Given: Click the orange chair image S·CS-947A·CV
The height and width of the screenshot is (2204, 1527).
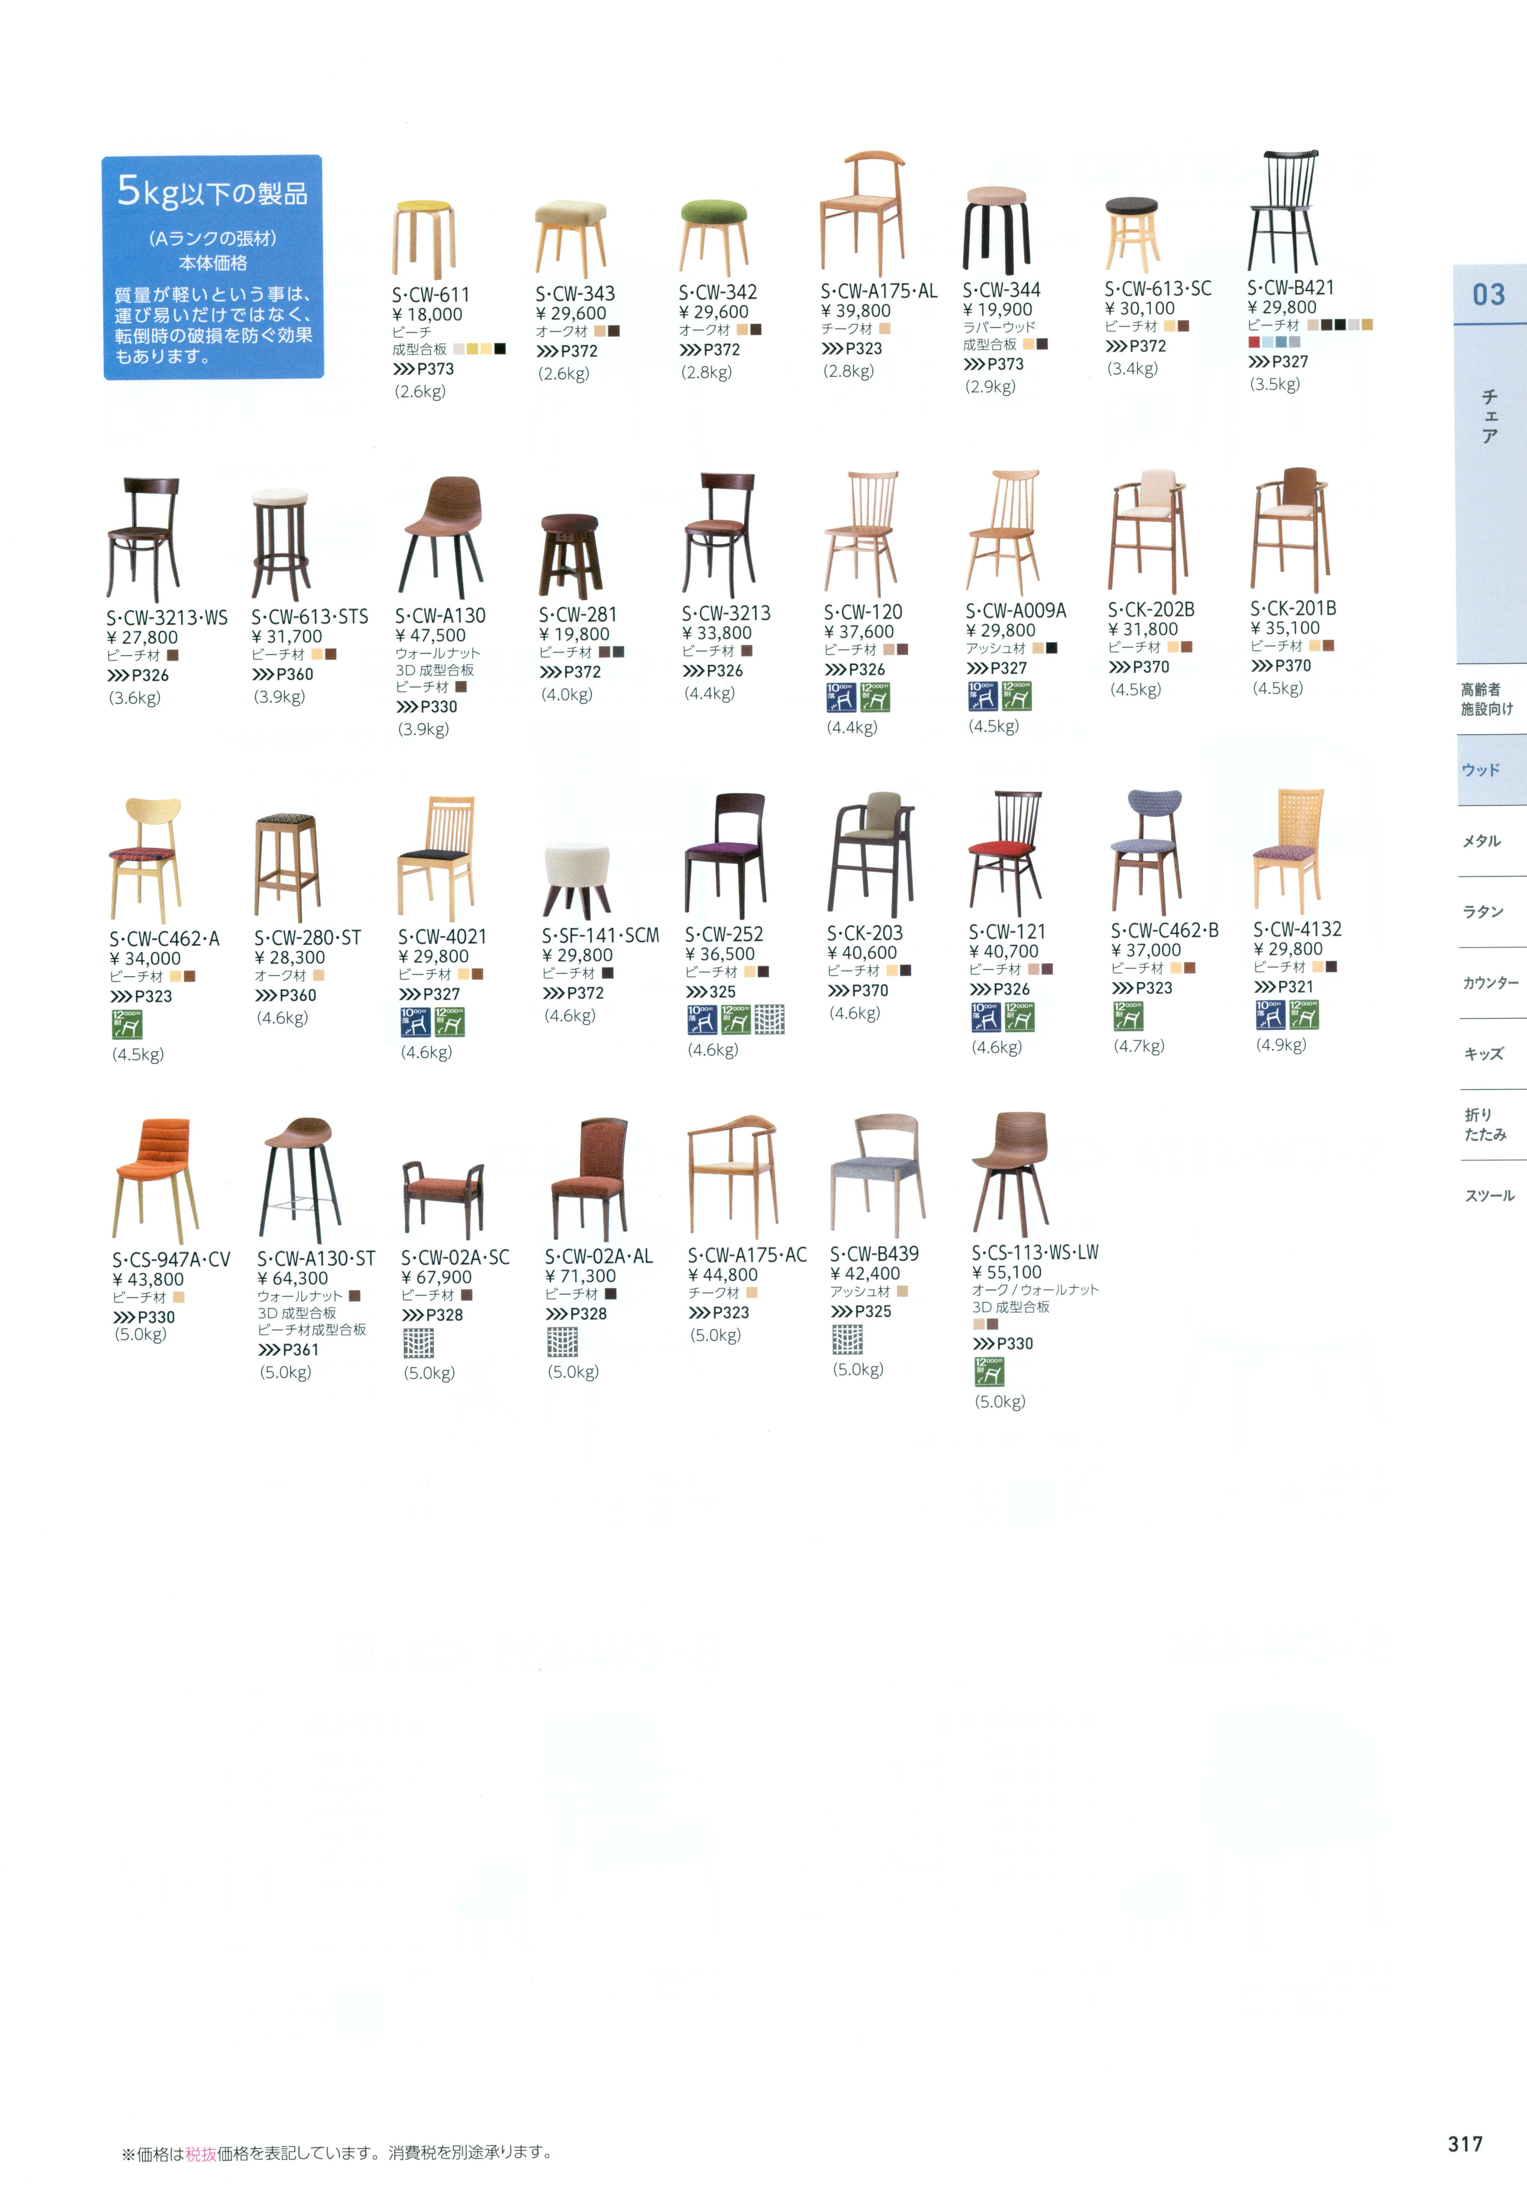Looking at the screenshot, I should click(x=156, y=1181).
